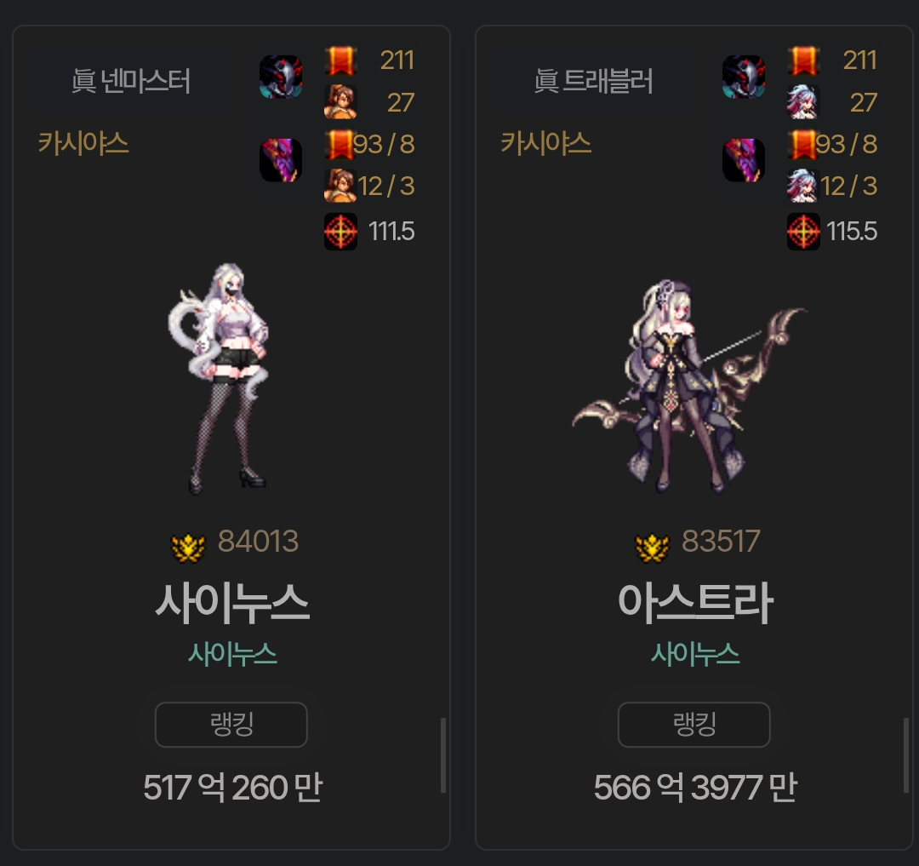Click the 아스트라 archer character sprite
This screenshot has width=919, height=866.
click(x=688, y=387)
